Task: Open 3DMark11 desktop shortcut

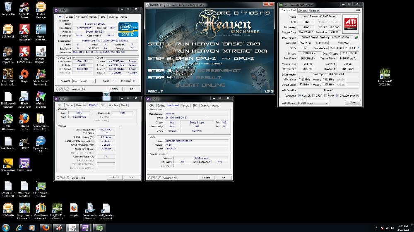Action: (x=8, y=31)
